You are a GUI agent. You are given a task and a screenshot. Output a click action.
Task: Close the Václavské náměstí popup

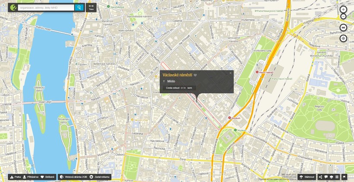[231, 73]
